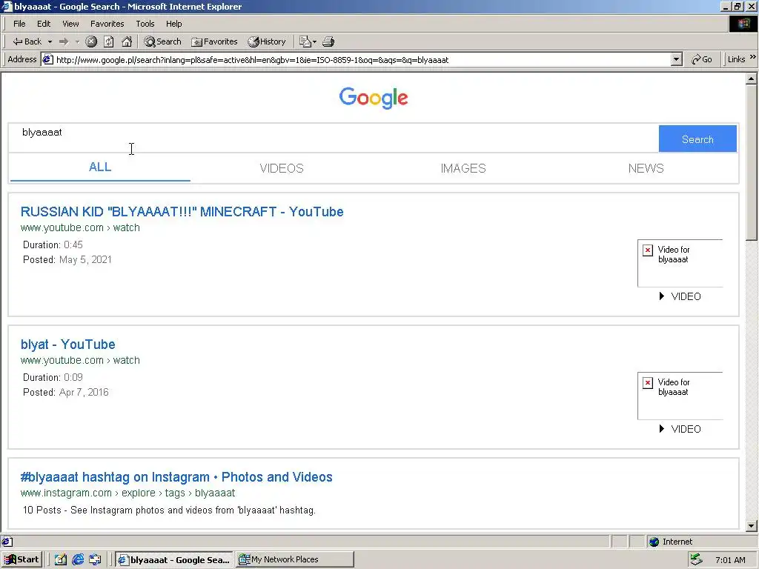The image size is (759, 569).
Task: Go to the Home page icon
Action: (x=127, y=41)
